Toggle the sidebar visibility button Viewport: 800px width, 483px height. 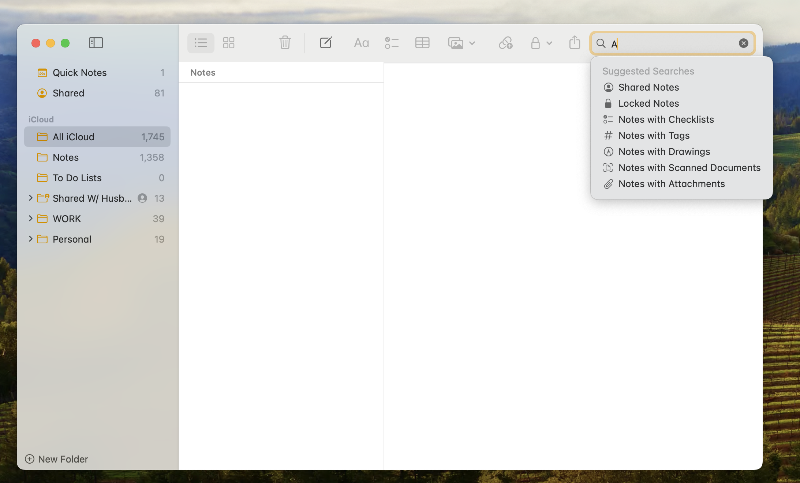96,43
